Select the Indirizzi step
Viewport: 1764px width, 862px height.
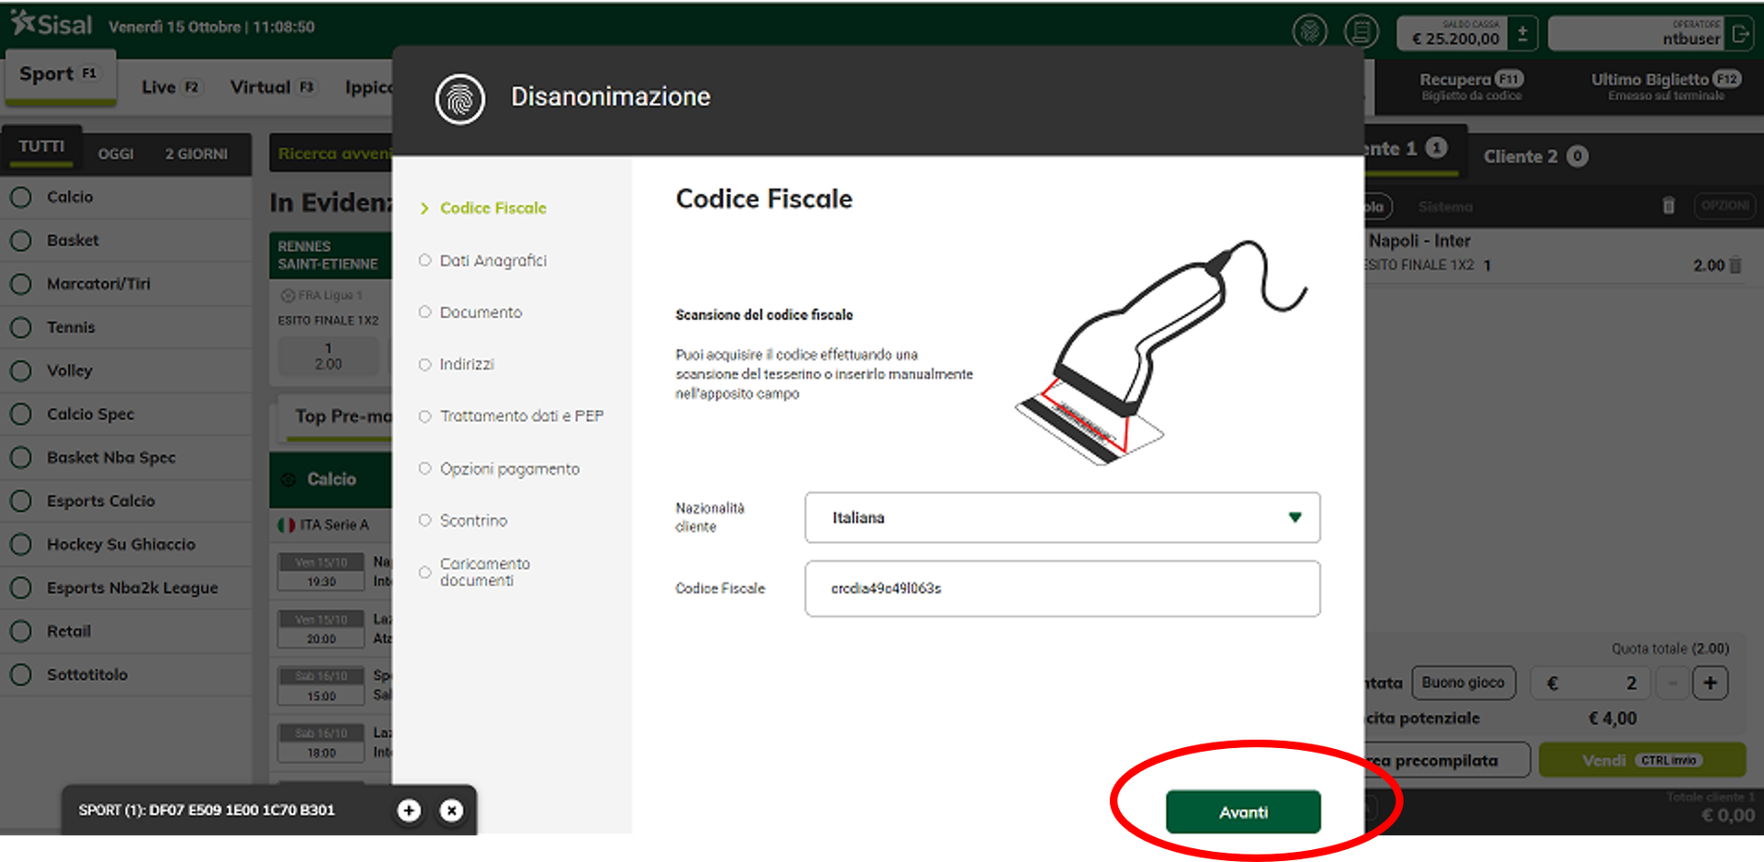[x=467, y=364]
